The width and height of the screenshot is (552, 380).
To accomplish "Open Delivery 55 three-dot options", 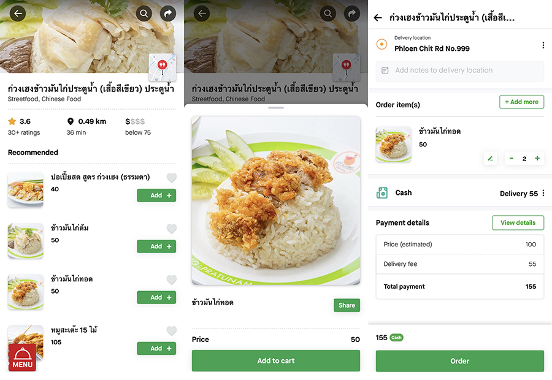I will [543, 193].
